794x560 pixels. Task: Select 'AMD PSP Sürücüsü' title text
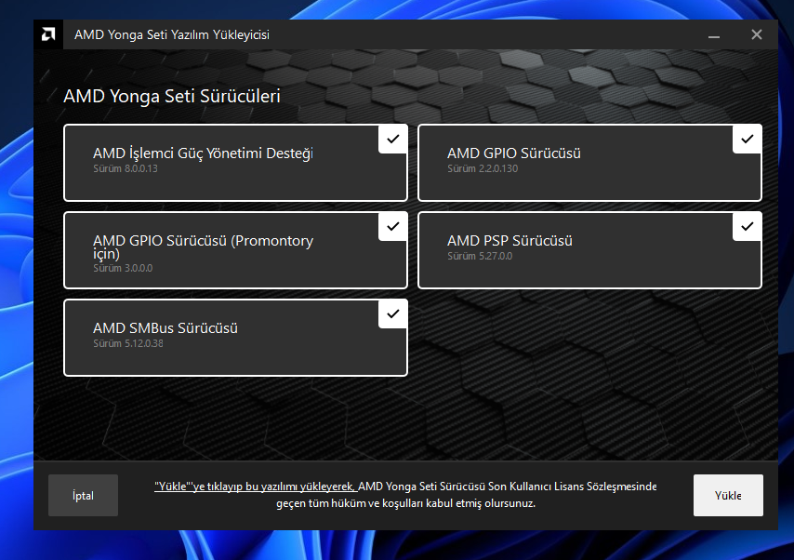(x=509, y=241)
